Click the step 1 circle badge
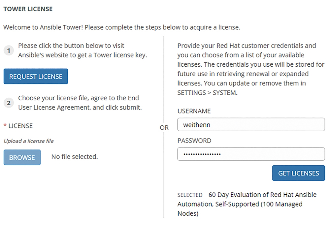Image resolution: width=330 pixels, height=227 pixels. (9, 50)
